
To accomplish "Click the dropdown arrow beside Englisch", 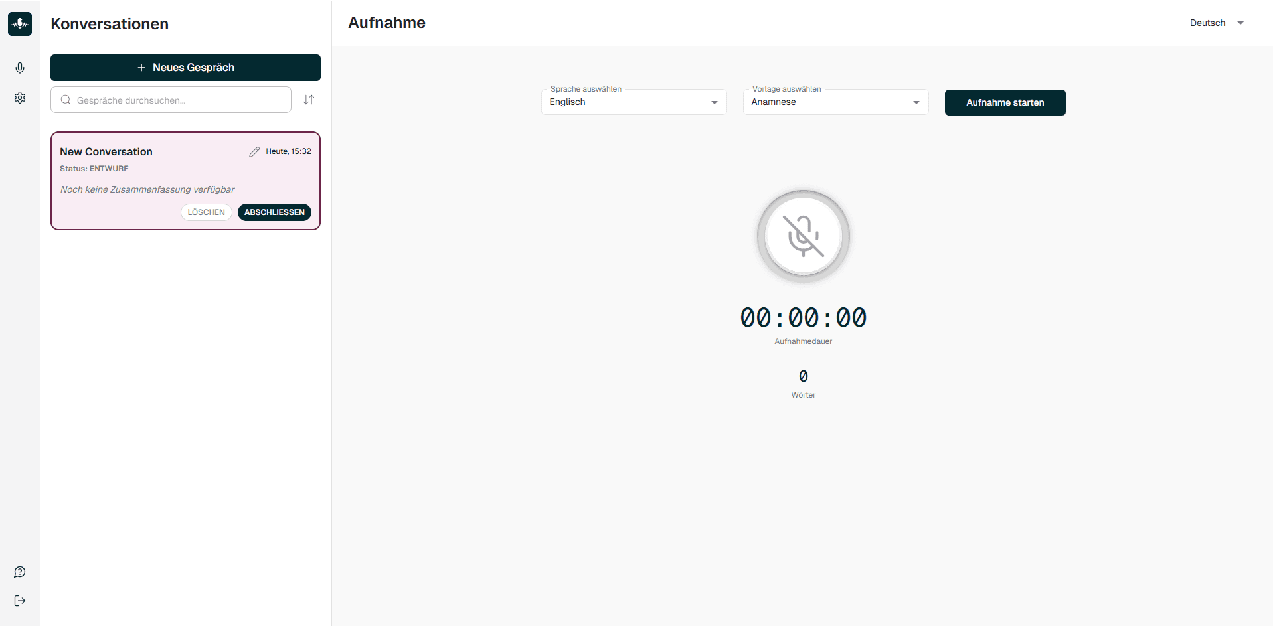I will [x=715, y=102].
